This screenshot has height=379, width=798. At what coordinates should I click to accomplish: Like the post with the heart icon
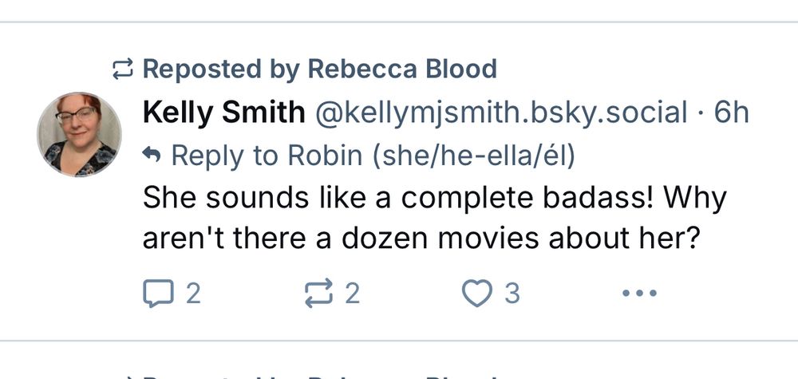pos(477,294)
